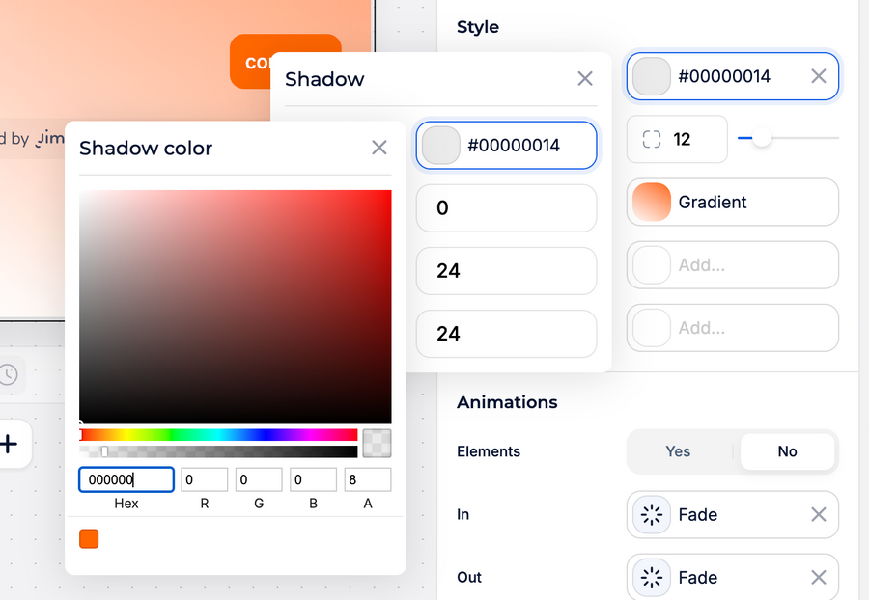
Task: Click the Fade animation icon in the In row
Action: (652, 515)
